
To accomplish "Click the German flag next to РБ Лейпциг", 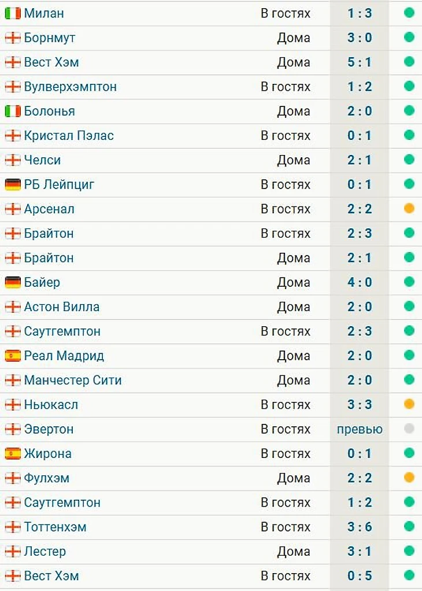I will click(12, 184).
